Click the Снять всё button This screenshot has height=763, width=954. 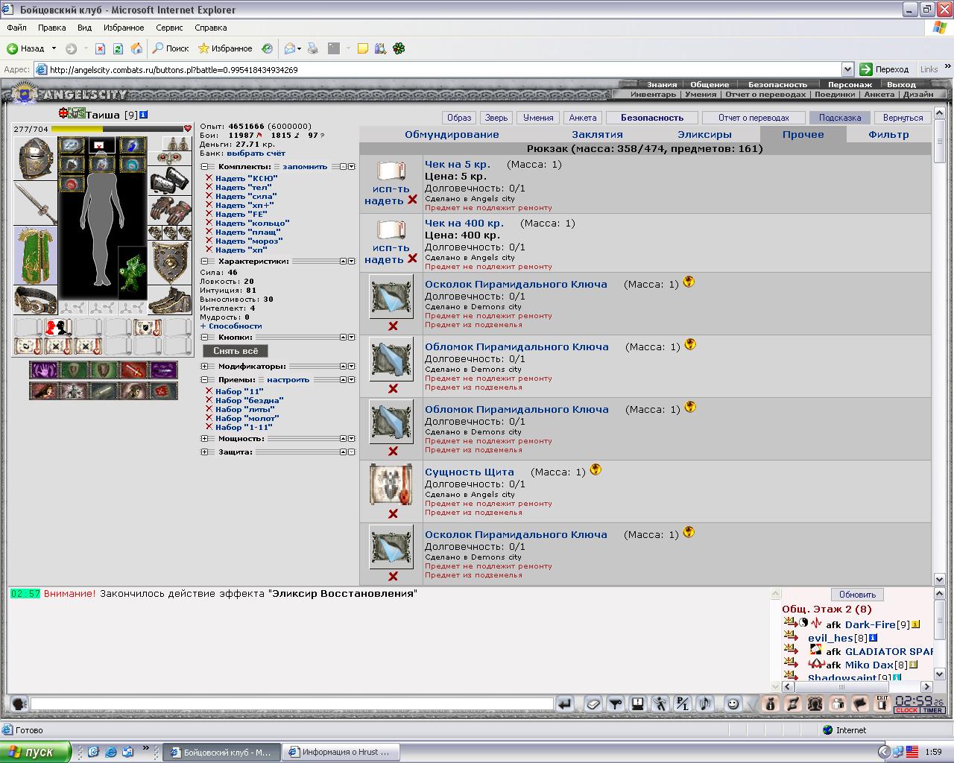click(x=236, y=351)
